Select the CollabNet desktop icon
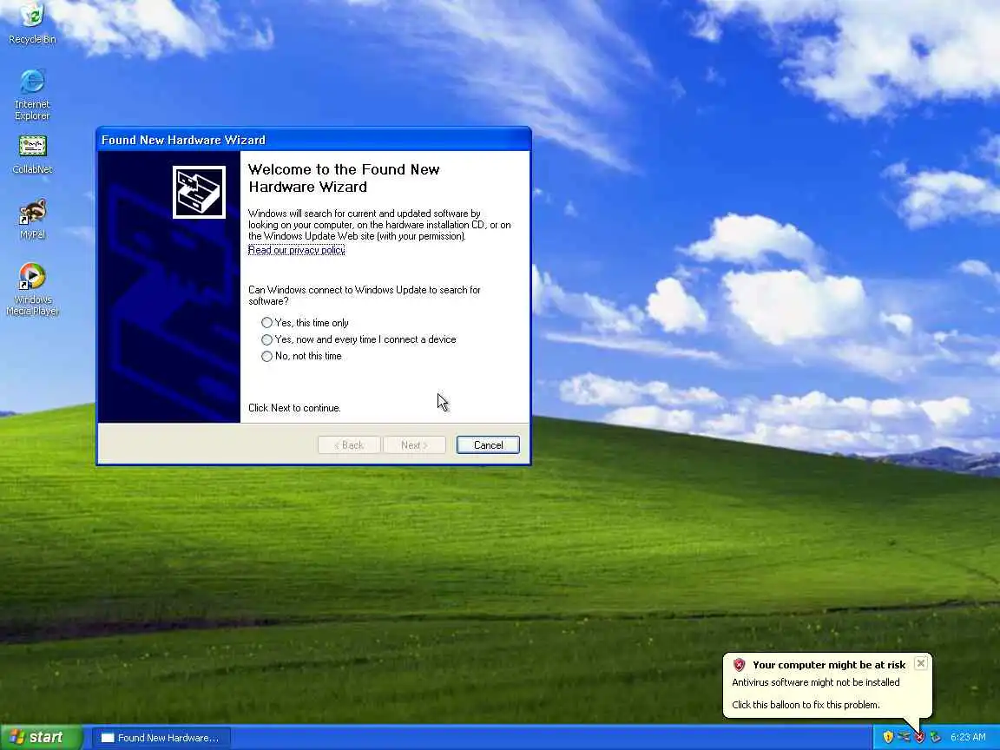The width and height of the screenshot is (1000, 750). [32, 155]
